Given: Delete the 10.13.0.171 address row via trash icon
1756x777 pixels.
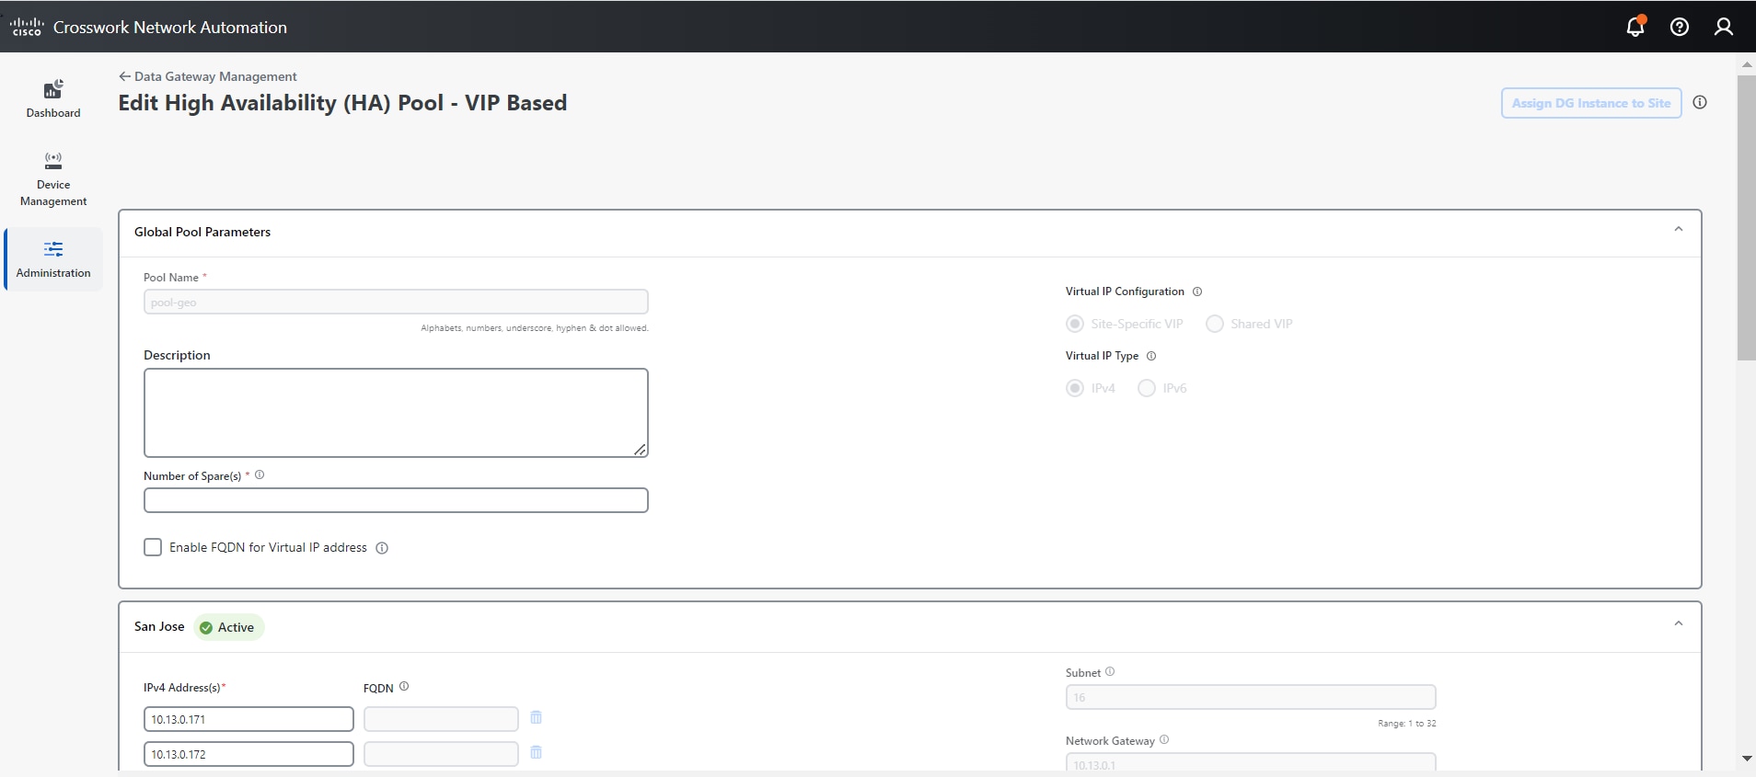Looking at the screenshot, I should click(x=536, y=717).
